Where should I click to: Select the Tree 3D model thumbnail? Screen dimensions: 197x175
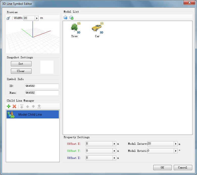(x=75, y=28)
